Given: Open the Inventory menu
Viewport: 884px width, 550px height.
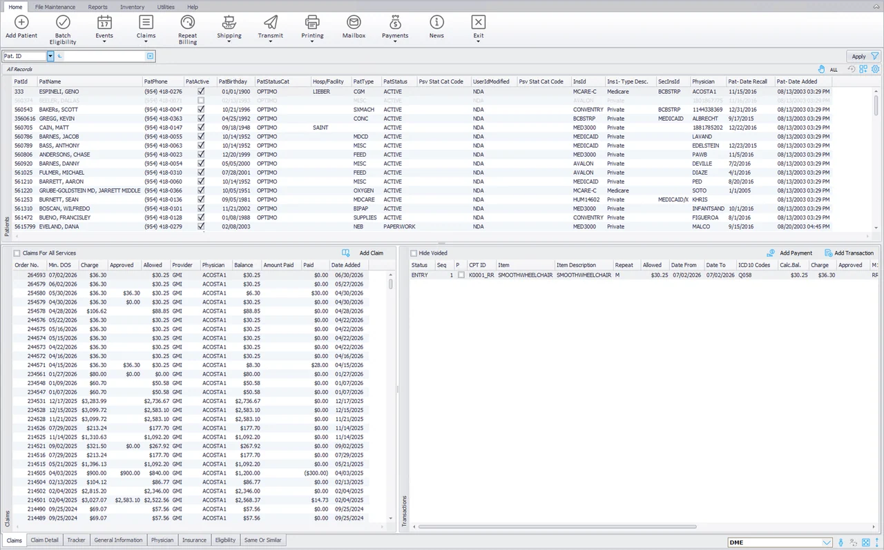Looking at the screenshot, I should click(133, 7).
